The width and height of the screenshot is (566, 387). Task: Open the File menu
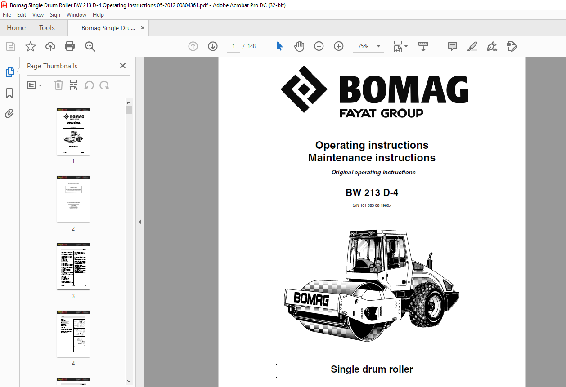7,15
